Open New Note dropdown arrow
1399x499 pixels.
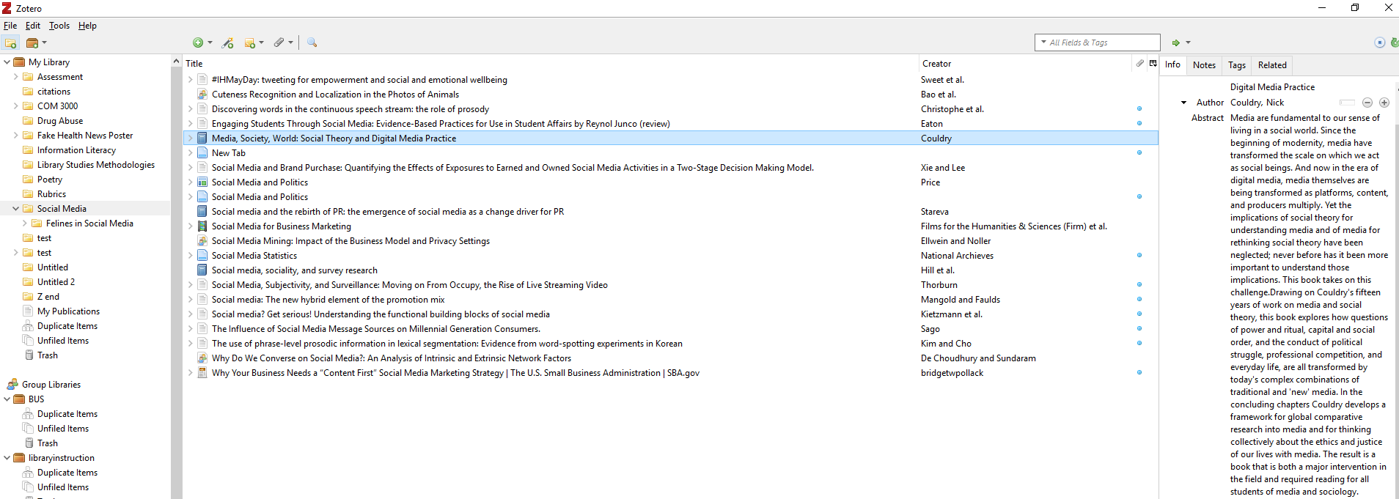point(261,42)
